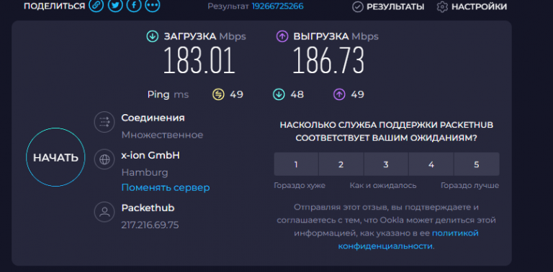Open more sharing options (three dots)
The image size is (553, 272).
(153, 6)
